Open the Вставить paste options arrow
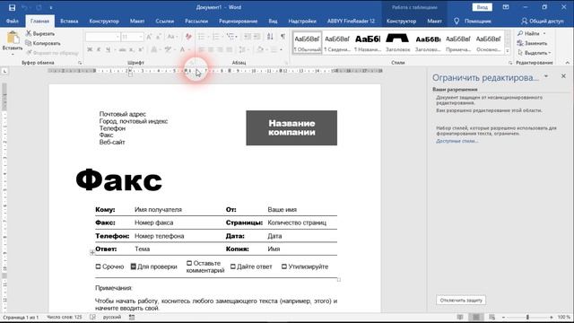 click(13, 54)
